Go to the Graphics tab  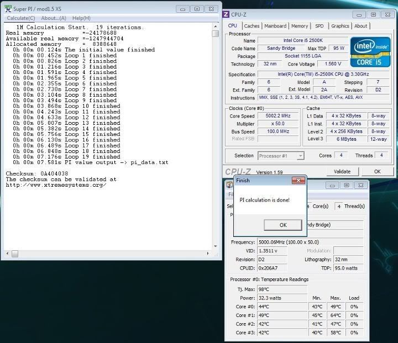point(340,26)
